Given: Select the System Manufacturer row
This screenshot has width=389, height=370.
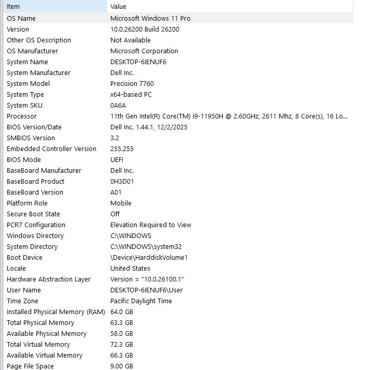Looking at the screenshot, I should pos(179,73).
